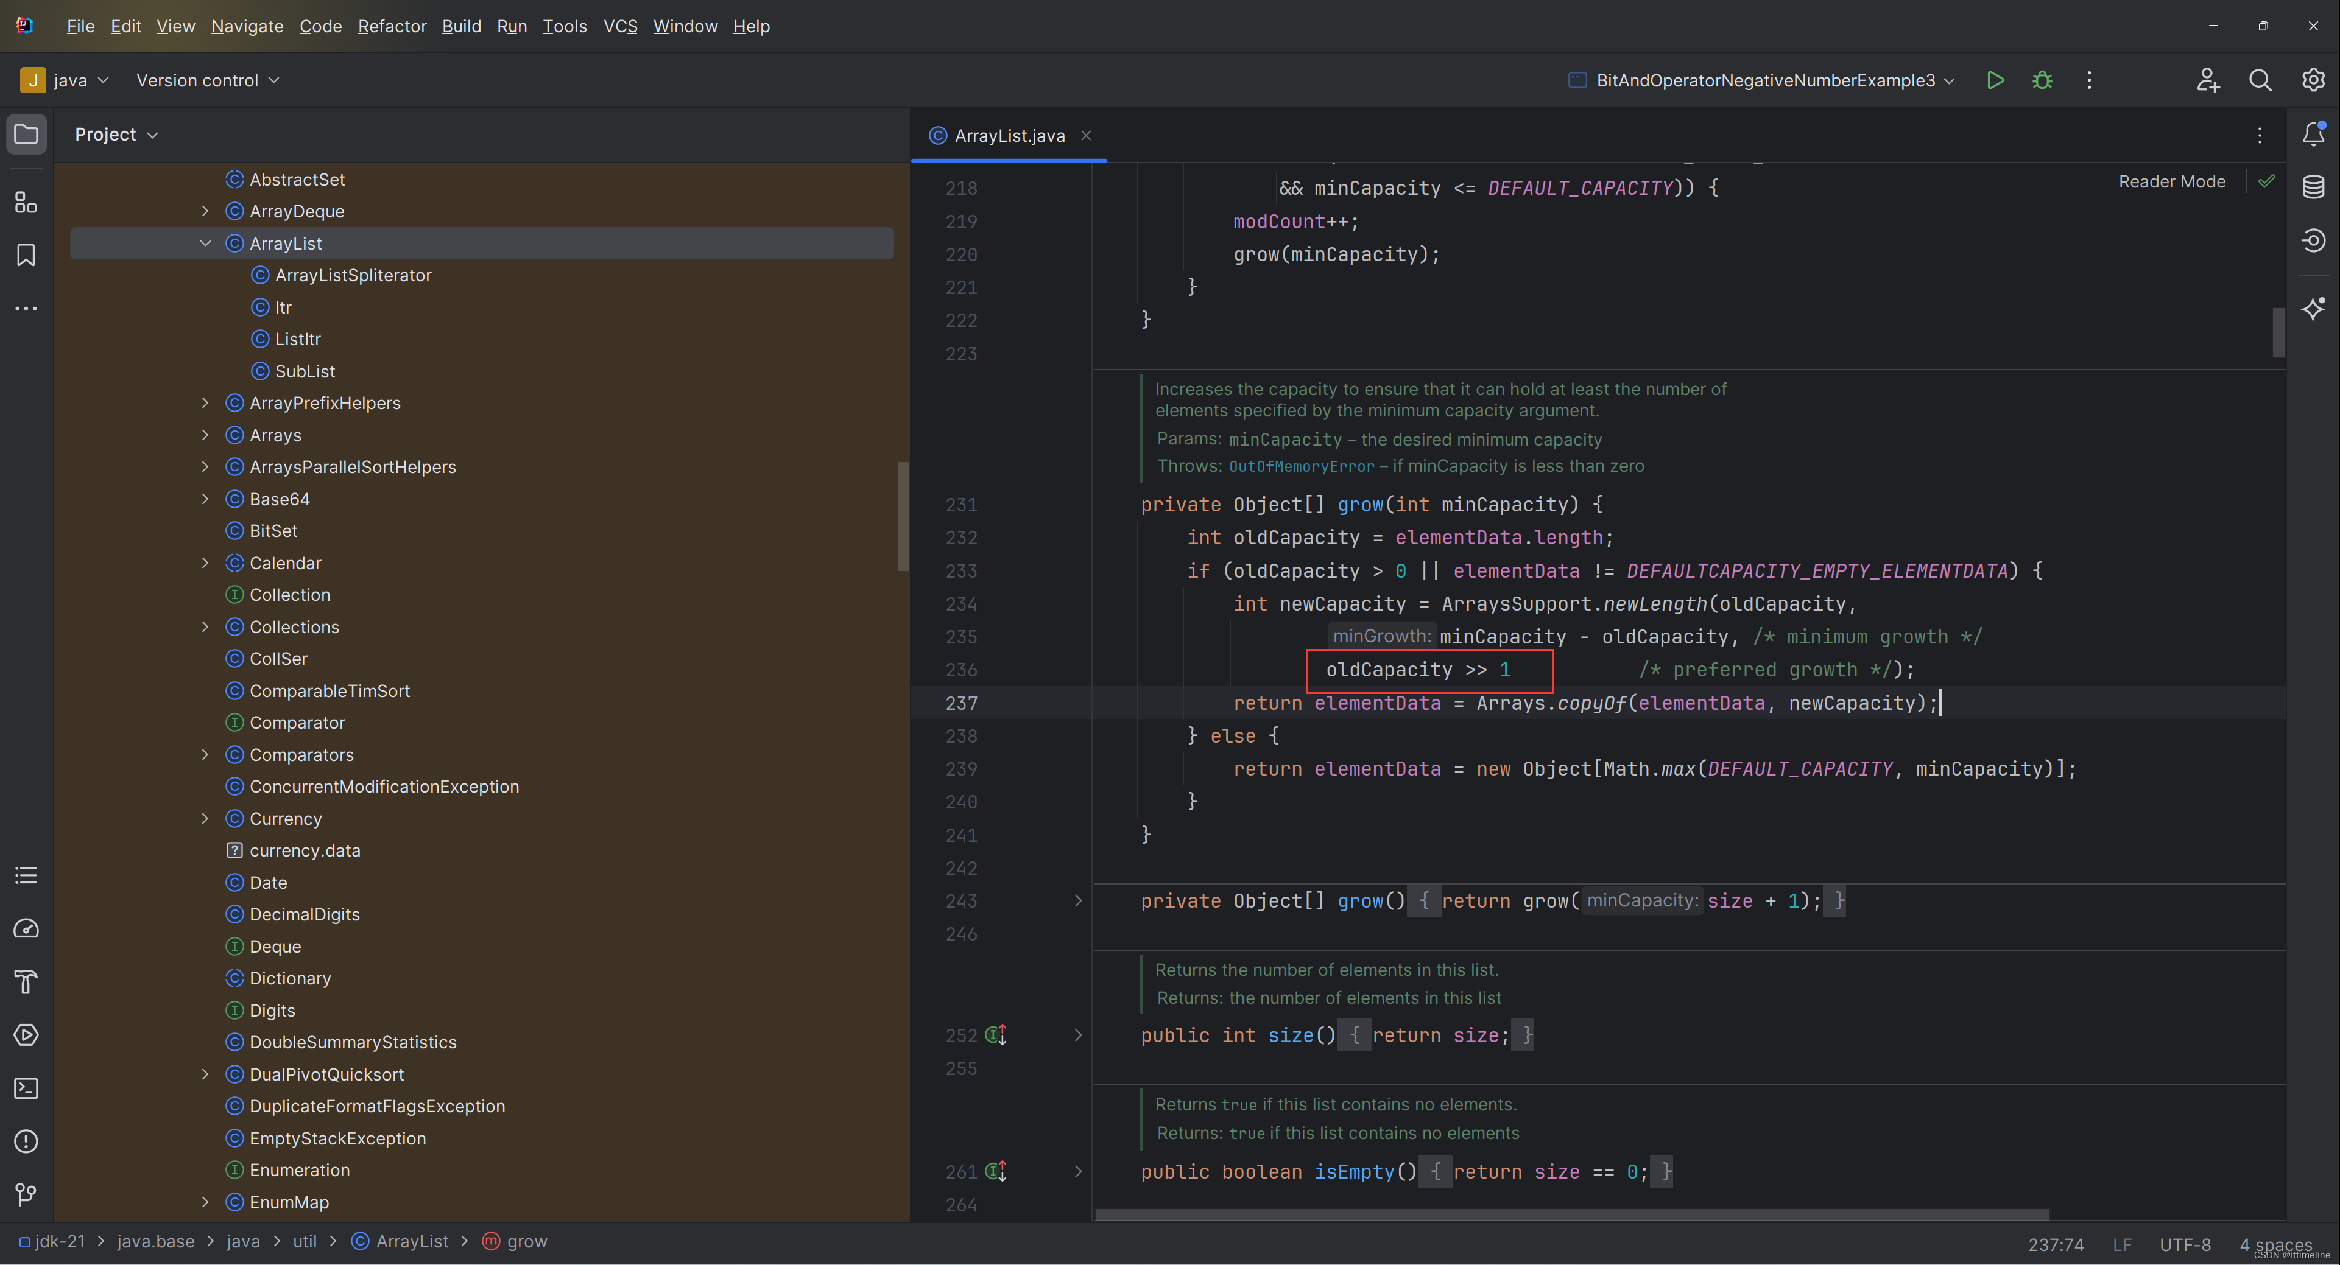Click editor vertical scrollbar thumb
Viewport: 2340px width, 1265px height.
tap(2278, 332)
